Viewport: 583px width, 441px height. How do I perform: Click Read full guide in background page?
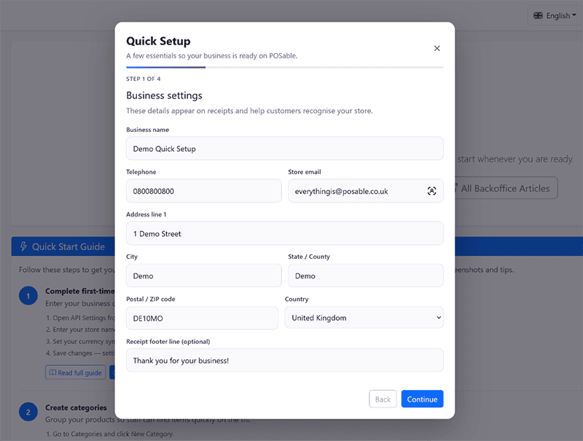[76, 372]
